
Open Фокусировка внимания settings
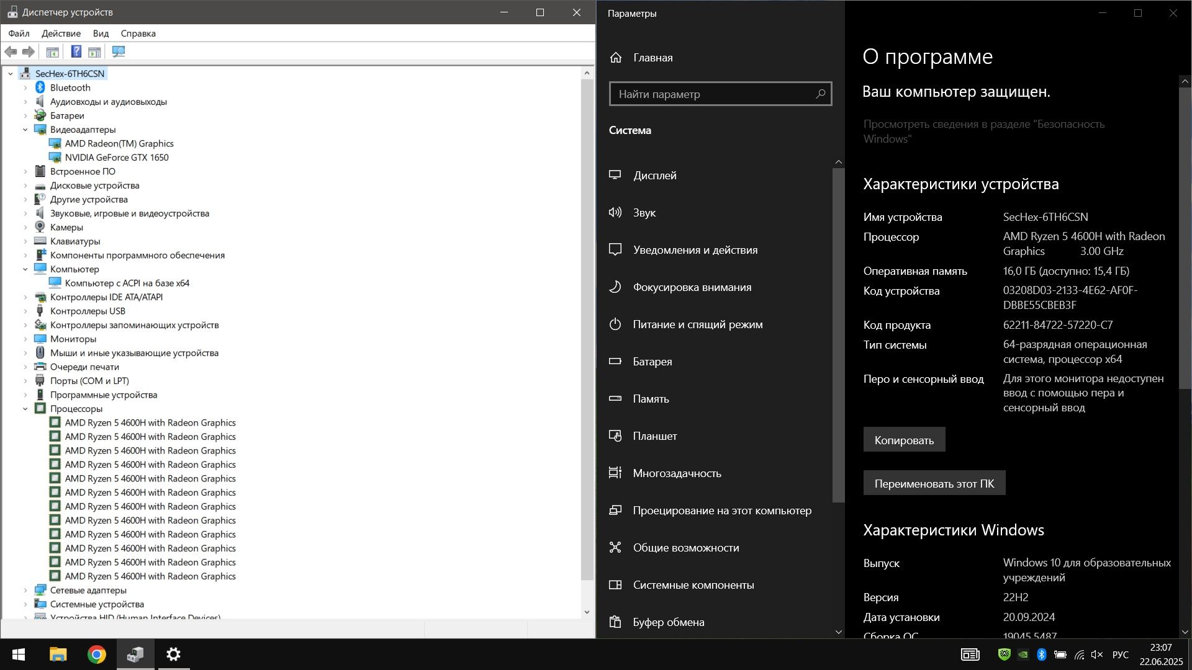coord(714,287)
